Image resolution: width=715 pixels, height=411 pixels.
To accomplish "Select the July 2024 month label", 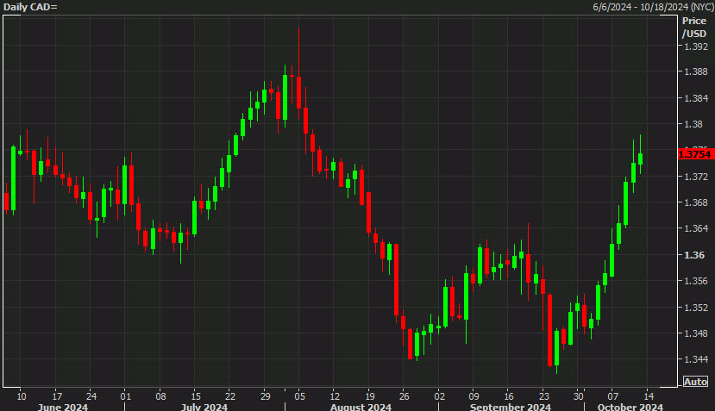I will 204,407.
